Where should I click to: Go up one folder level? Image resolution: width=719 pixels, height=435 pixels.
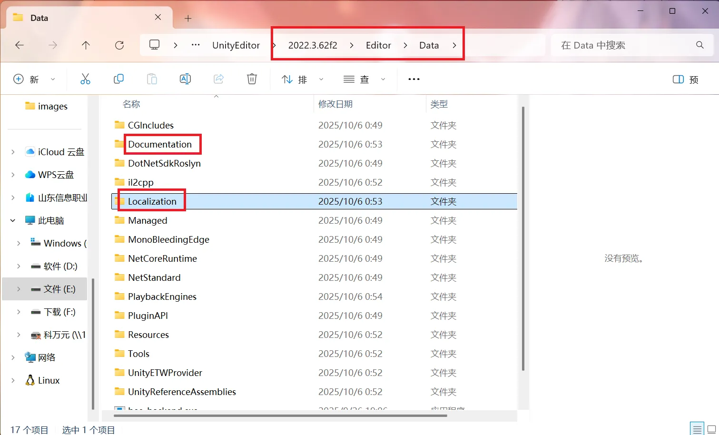[x=86, y=45]
